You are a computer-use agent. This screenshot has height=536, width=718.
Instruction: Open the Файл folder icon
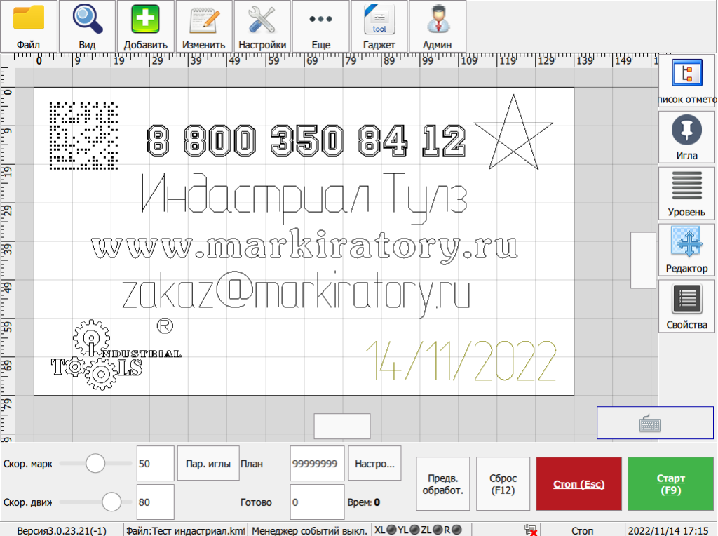click(29, 26)
